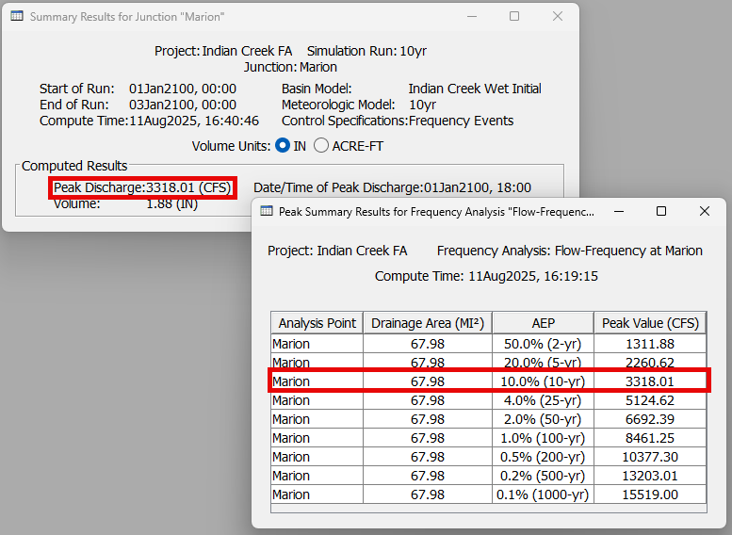Select the 0.2% (500-yr) AEP cell
The height and width of the screenshot is (535, 732).
543,476
